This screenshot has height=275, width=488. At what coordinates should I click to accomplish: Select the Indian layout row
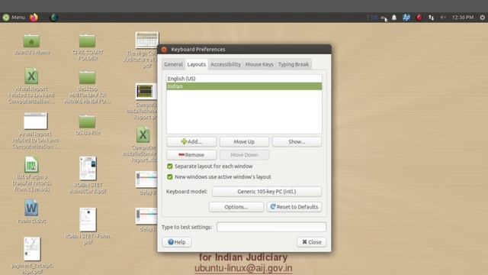point(244,86)
